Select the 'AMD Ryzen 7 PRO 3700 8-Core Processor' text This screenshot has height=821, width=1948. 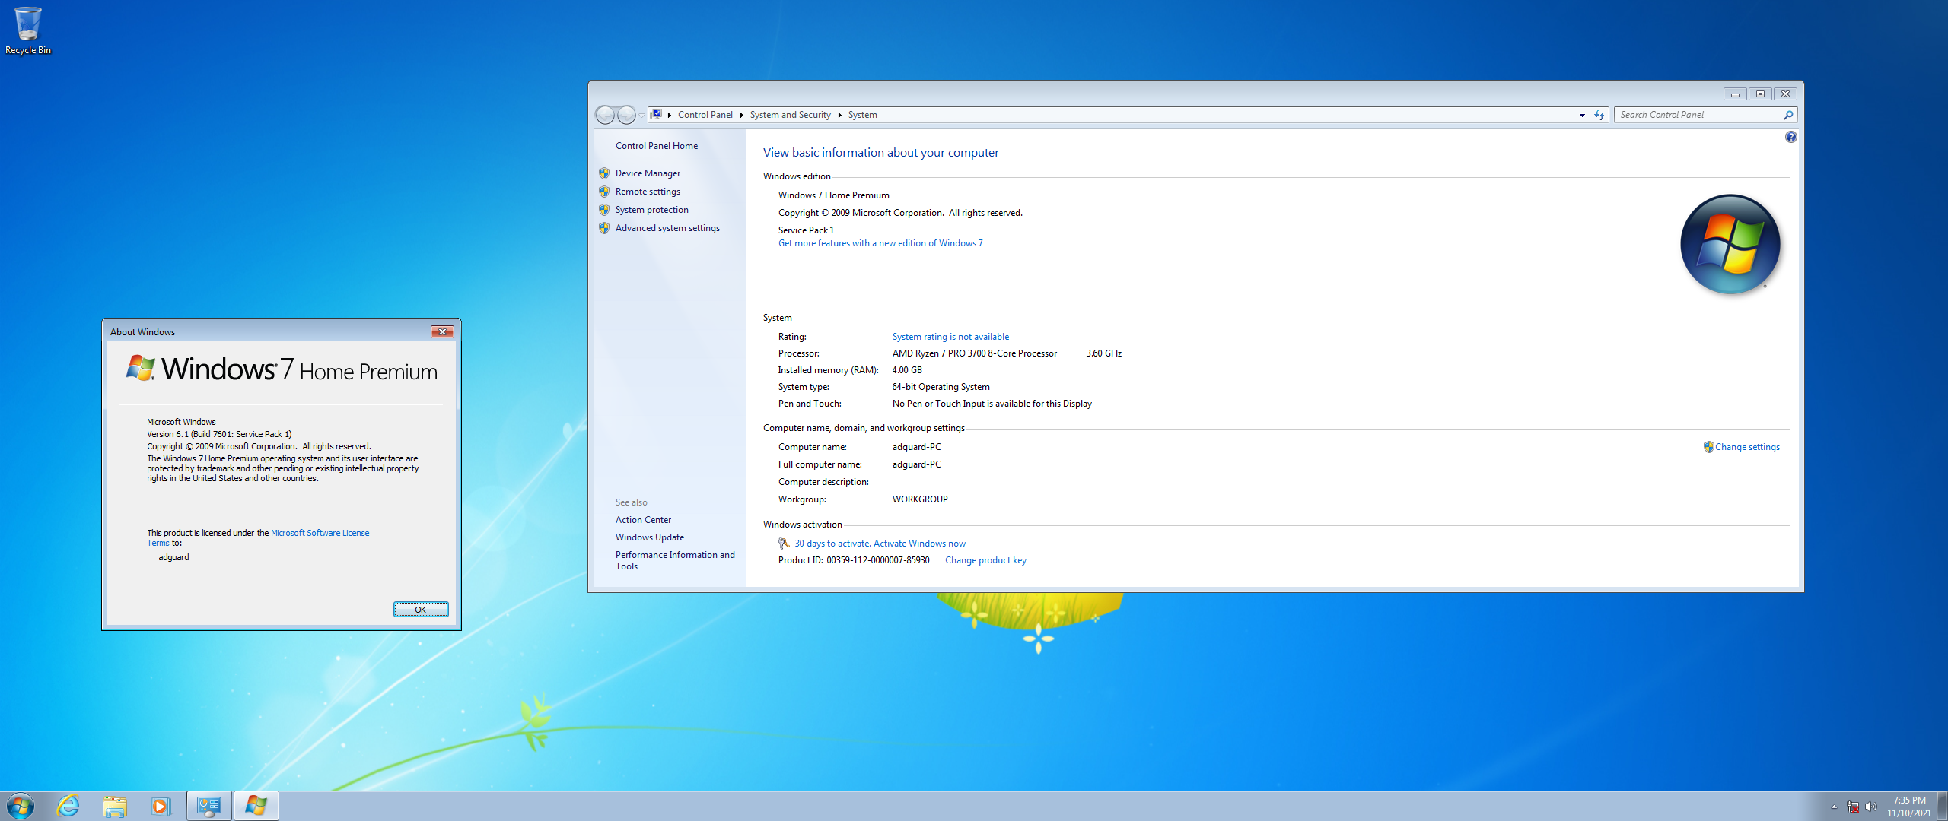click(x=974, y=353)
